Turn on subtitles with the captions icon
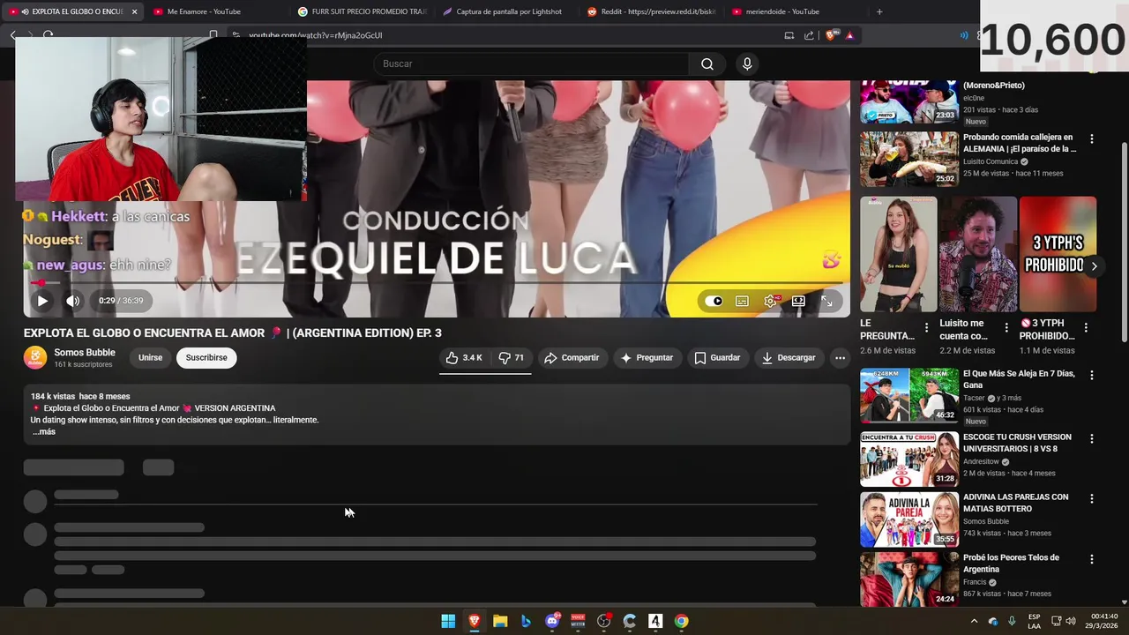Image resolution: width=1129 pixels, height=635 pixels. click(742, 301)
